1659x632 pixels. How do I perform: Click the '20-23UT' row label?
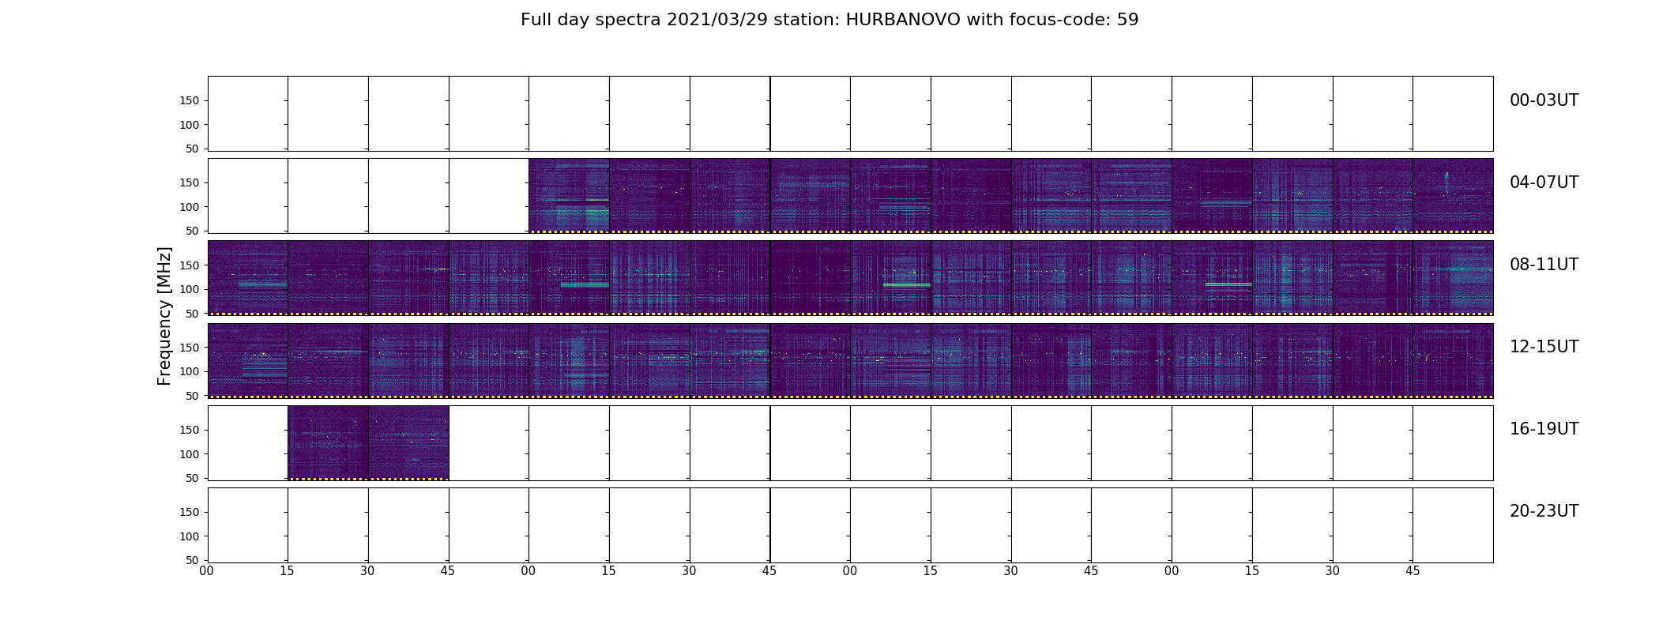tap(1544, 511)
